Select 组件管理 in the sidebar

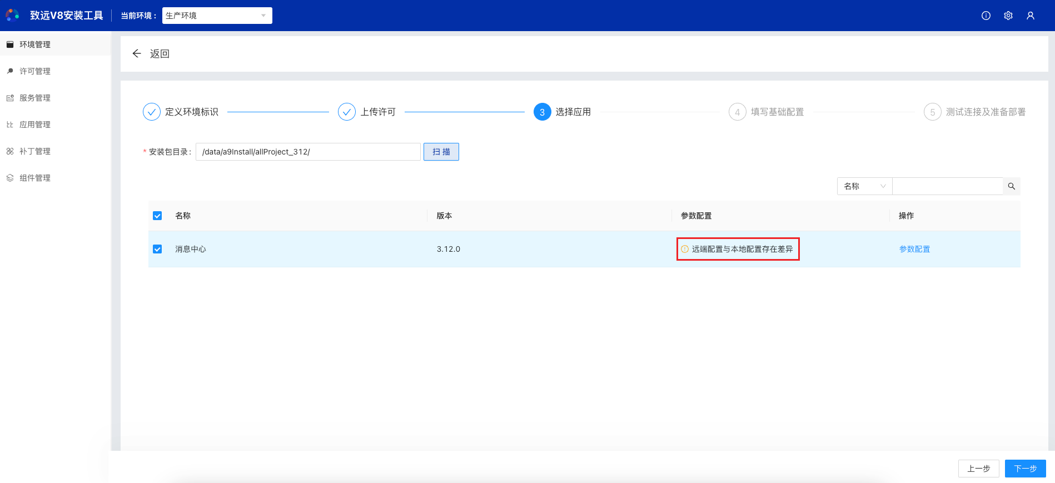(x=35, y=178)
